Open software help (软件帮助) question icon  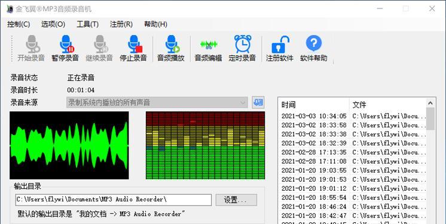click(x=314, y=43)
